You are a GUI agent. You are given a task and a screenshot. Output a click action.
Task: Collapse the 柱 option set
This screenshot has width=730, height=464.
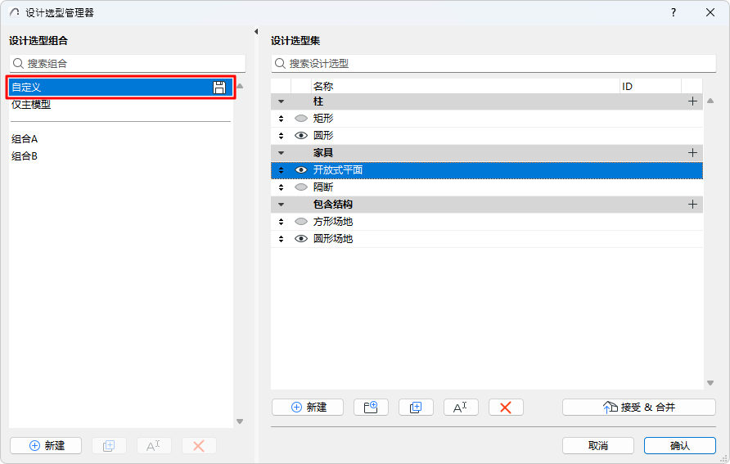281,101
